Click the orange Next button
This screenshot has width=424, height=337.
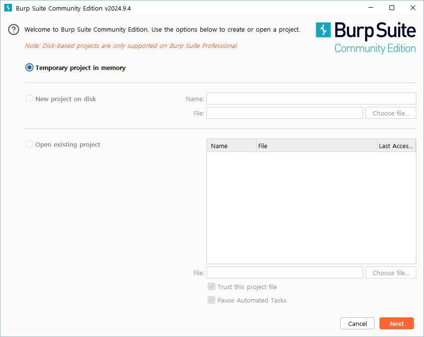[x=396, y=324]
